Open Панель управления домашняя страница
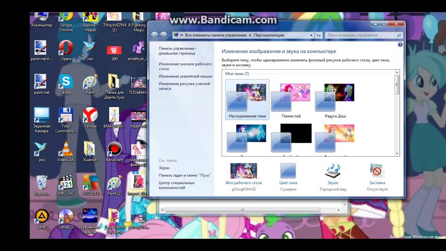The height and width of the screenshot is (251, 446). point(178,51)
